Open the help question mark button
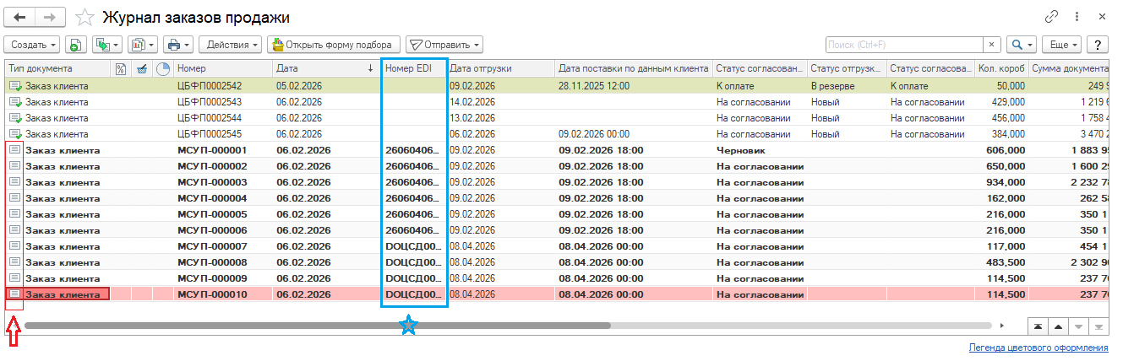 (1098, 45)
